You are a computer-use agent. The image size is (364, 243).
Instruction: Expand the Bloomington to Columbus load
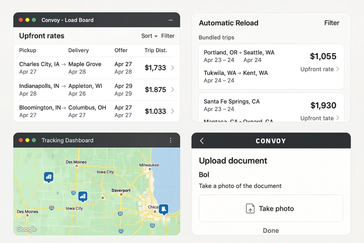[172, 111]
